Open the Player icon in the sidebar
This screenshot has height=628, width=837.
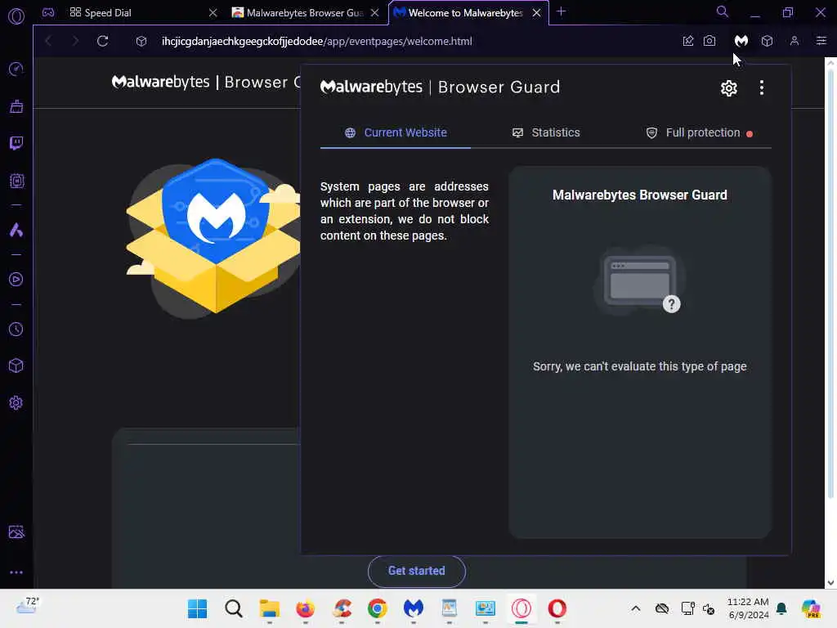(x=16, y=280)
